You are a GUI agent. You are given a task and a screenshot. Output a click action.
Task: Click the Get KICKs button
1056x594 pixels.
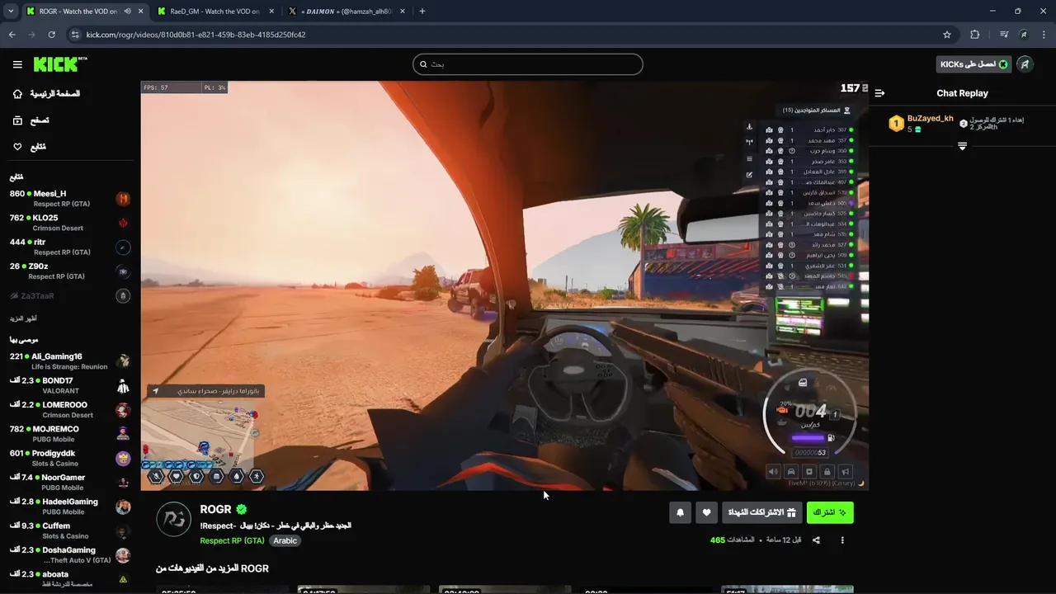pyautogui.click(x=974, y=64)
